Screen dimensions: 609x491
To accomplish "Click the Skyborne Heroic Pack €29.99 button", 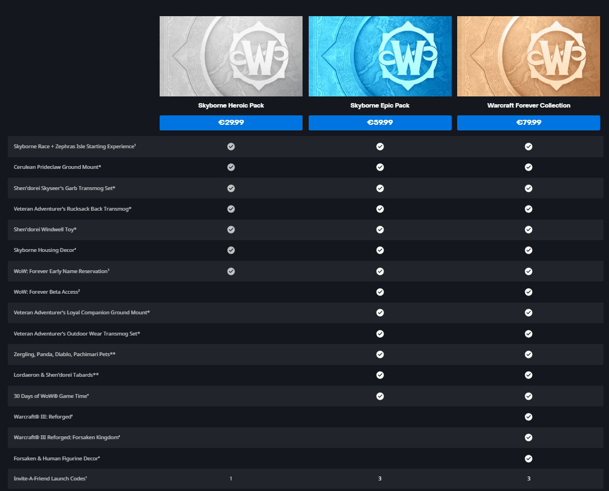I will [x=231, y=123].
